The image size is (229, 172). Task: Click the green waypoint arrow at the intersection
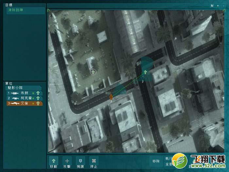[x=145, y=72]
